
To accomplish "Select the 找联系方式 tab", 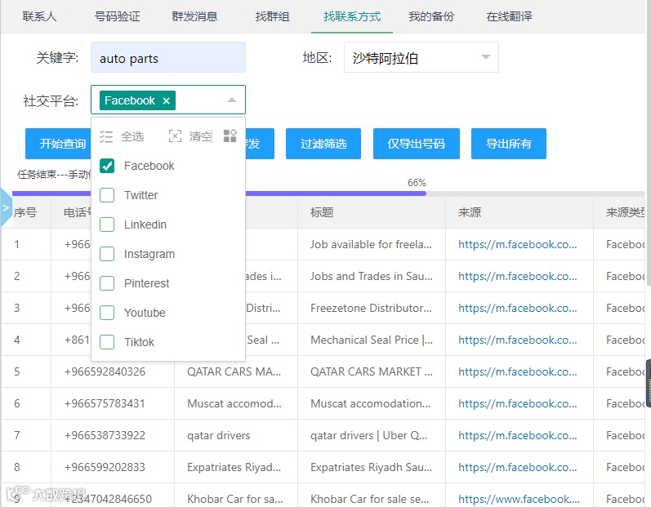I will pyautogui.click(x=352, y=16).
